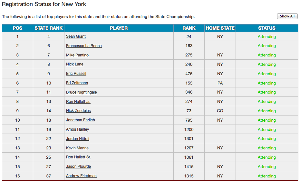Click on player Nick Lane

click(x=75, y=64)
